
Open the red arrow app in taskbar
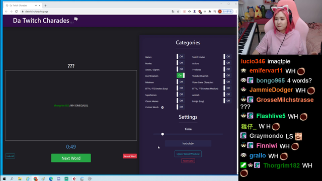point(74,179)
